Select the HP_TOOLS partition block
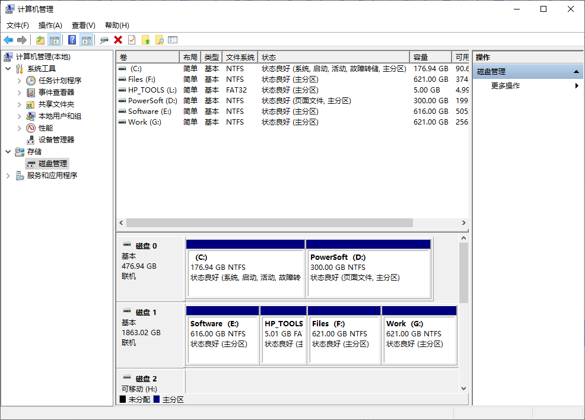Screen dimensions: 585x420 click(x=284, y=335)
